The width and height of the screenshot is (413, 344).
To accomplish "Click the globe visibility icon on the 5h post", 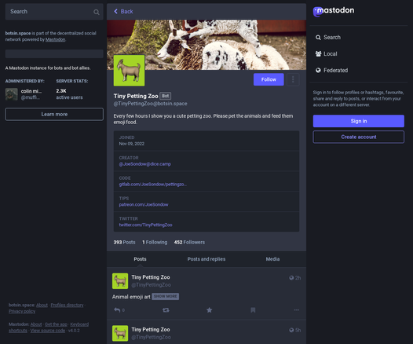I will pyautogui.click(x=291, y=330).
